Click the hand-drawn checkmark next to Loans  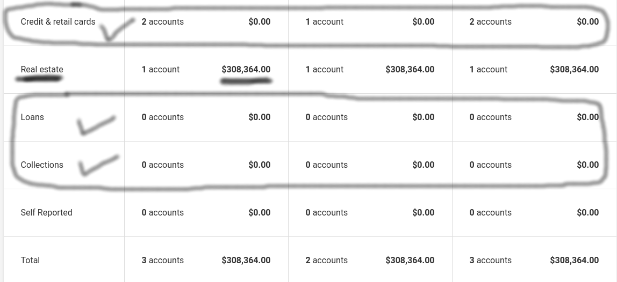(x=96, y=125)
